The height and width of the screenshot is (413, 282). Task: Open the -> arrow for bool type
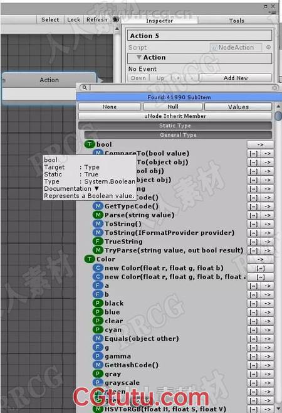[x=261, y=144]
